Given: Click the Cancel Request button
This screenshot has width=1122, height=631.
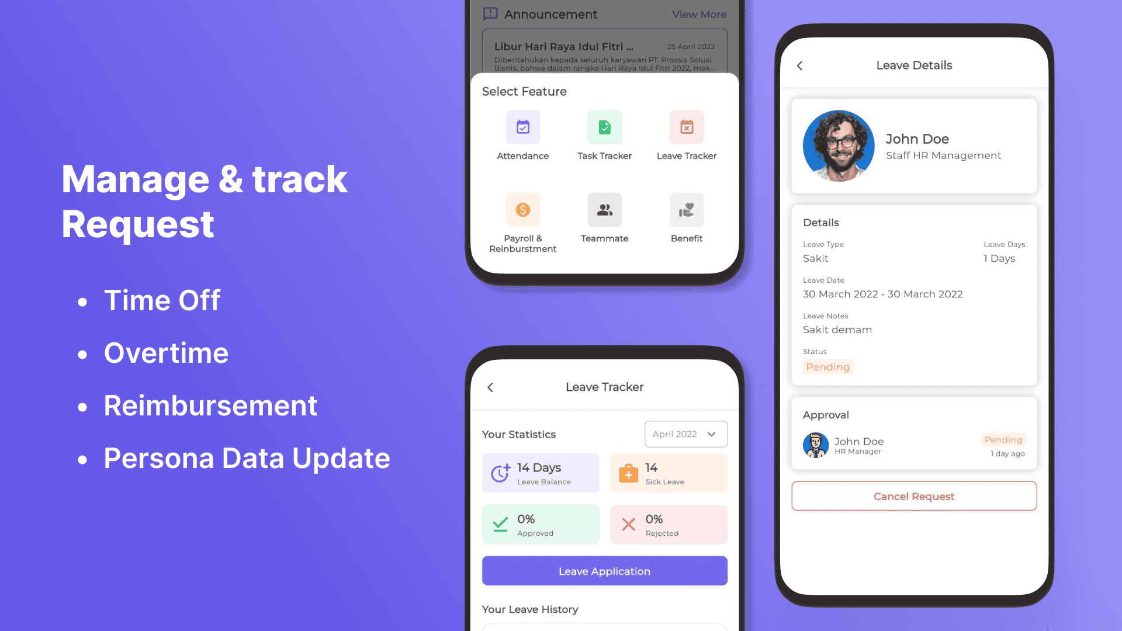Looking at the screenshot, I should click(914, 496).
